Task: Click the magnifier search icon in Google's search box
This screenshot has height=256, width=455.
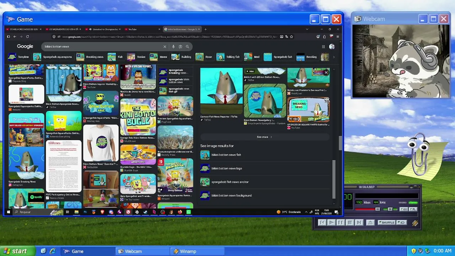Action: (187, 47)
